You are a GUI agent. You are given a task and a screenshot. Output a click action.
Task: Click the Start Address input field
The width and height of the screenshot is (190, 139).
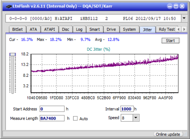pos(52,109)
